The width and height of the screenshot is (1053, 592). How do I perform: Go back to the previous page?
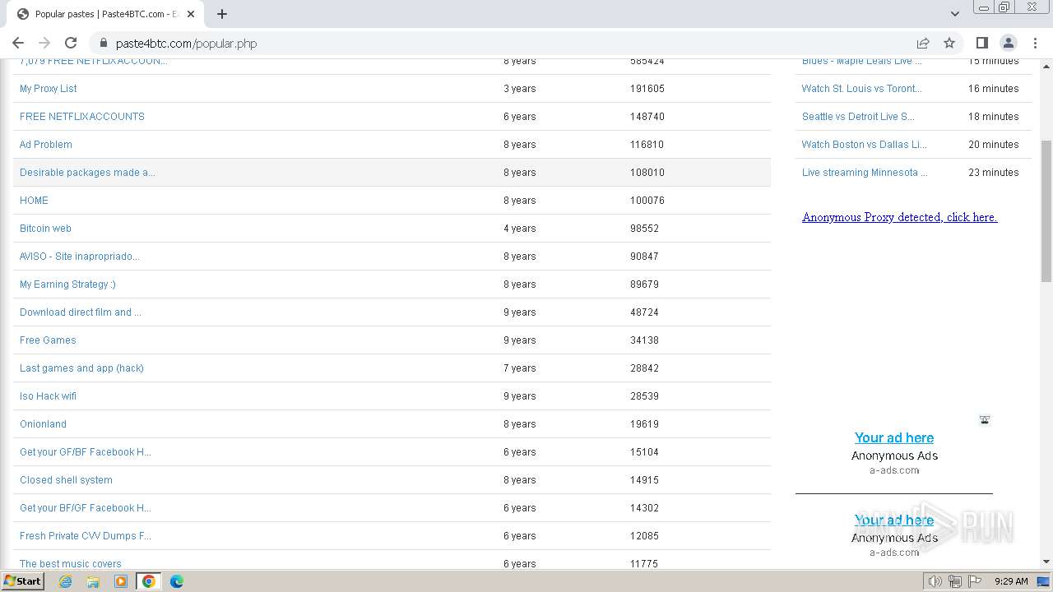[18, 43]
